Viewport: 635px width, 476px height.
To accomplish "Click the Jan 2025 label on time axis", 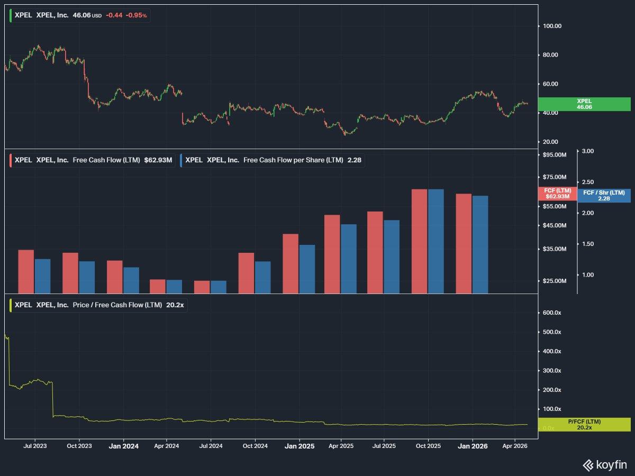I will pos(299,446).
